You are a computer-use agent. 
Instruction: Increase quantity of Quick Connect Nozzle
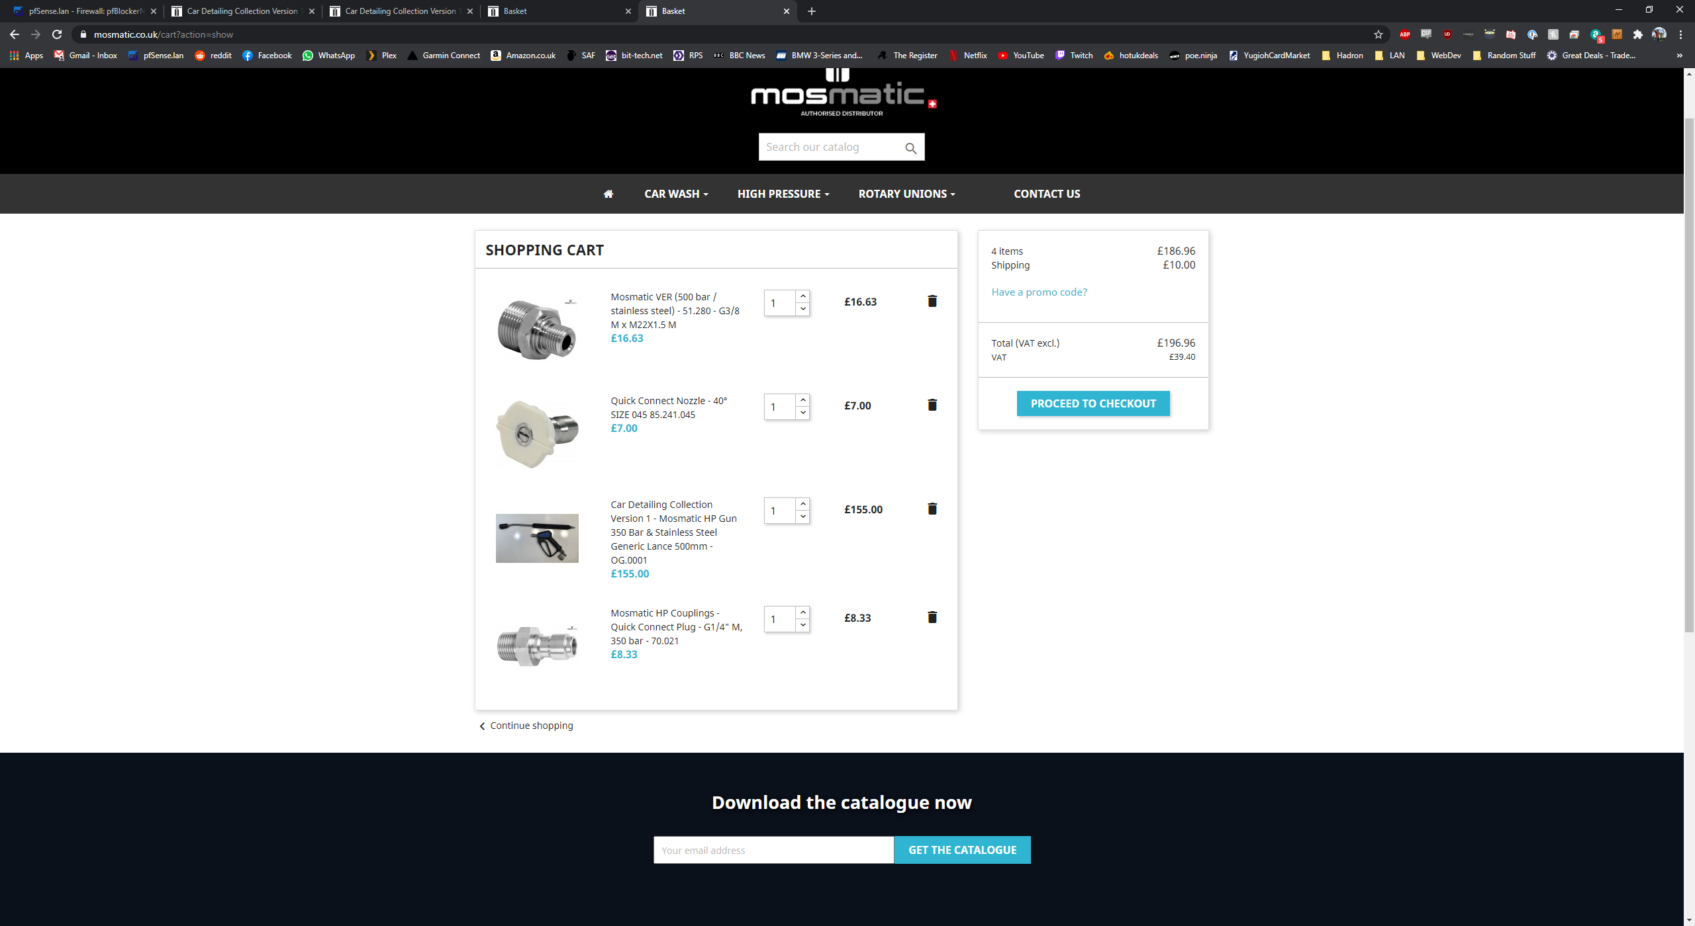pos(802,400)
